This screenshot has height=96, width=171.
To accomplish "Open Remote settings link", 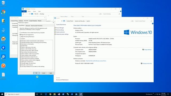I will coord(60,30).
